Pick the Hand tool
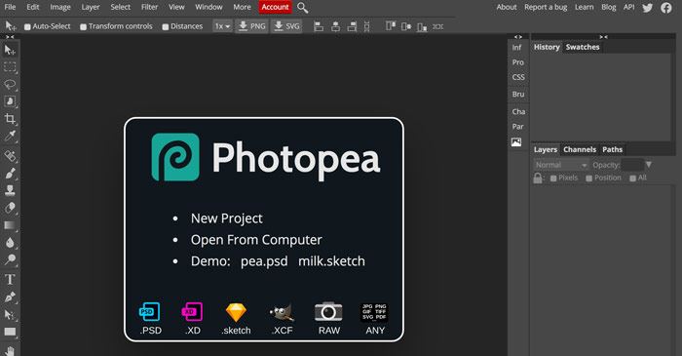The height and width of the screenshot is (356, 682). click(x=10, y=350)
